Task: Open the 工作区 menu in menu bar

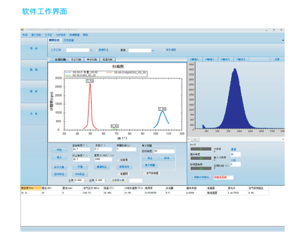Action: tap(48, 35)
